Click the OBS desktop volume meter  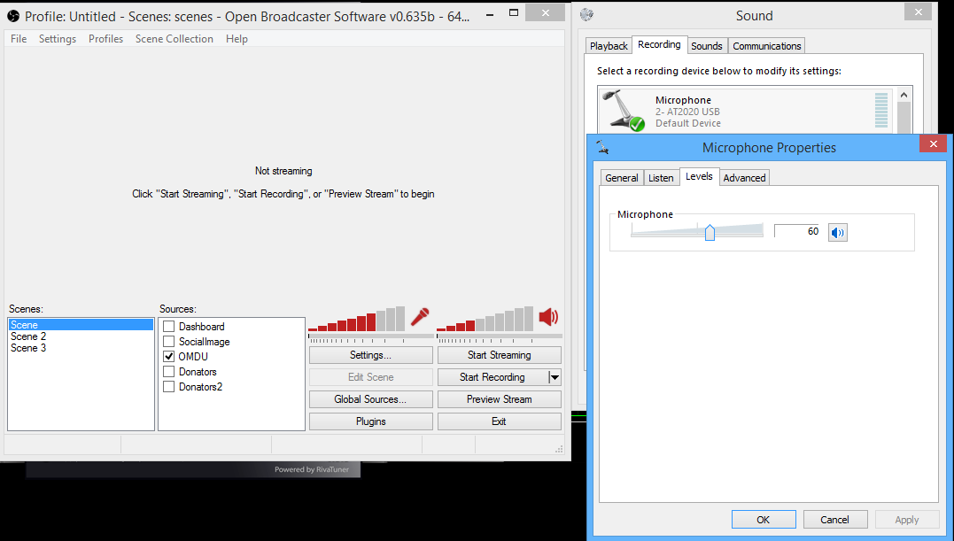[x=485, y=319]
